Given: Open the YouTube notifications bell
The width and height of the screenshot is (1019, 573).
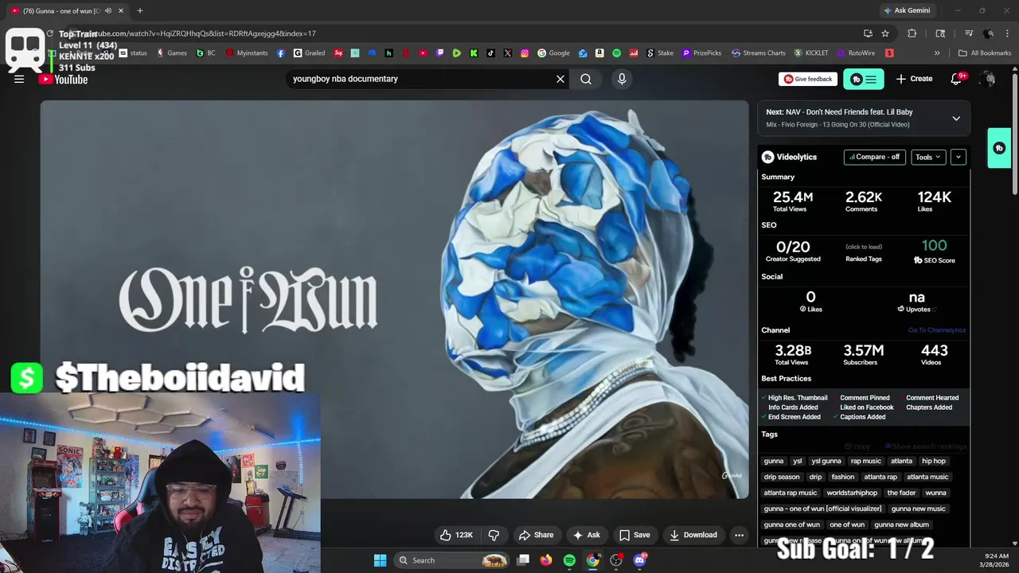Looking at the screenshot, I should click(958, 79).
